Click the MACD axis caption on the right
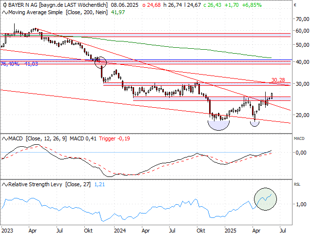The width and height of the screenshot is (312, 234). tap(299, 138)
